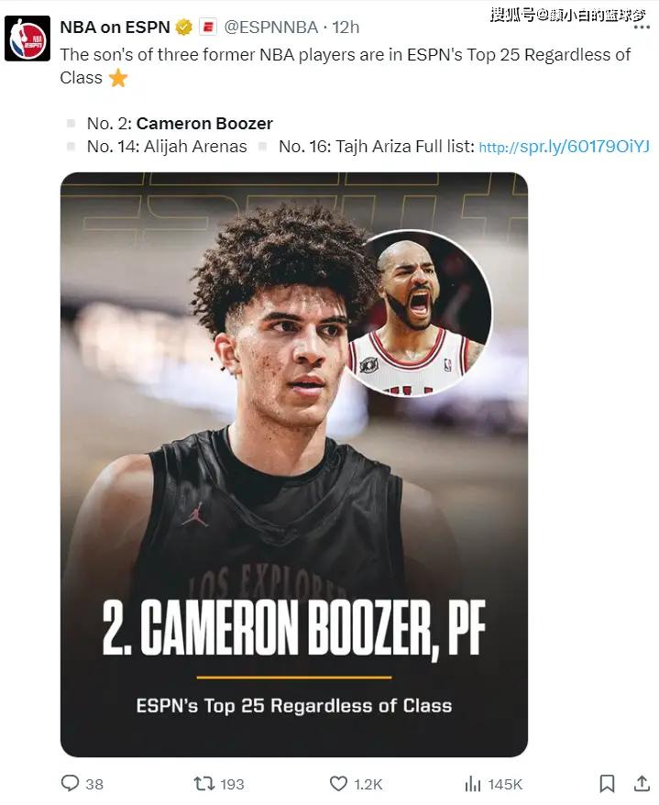
Task: Click the 38 replies count
Action: click(x=94, y=784)
